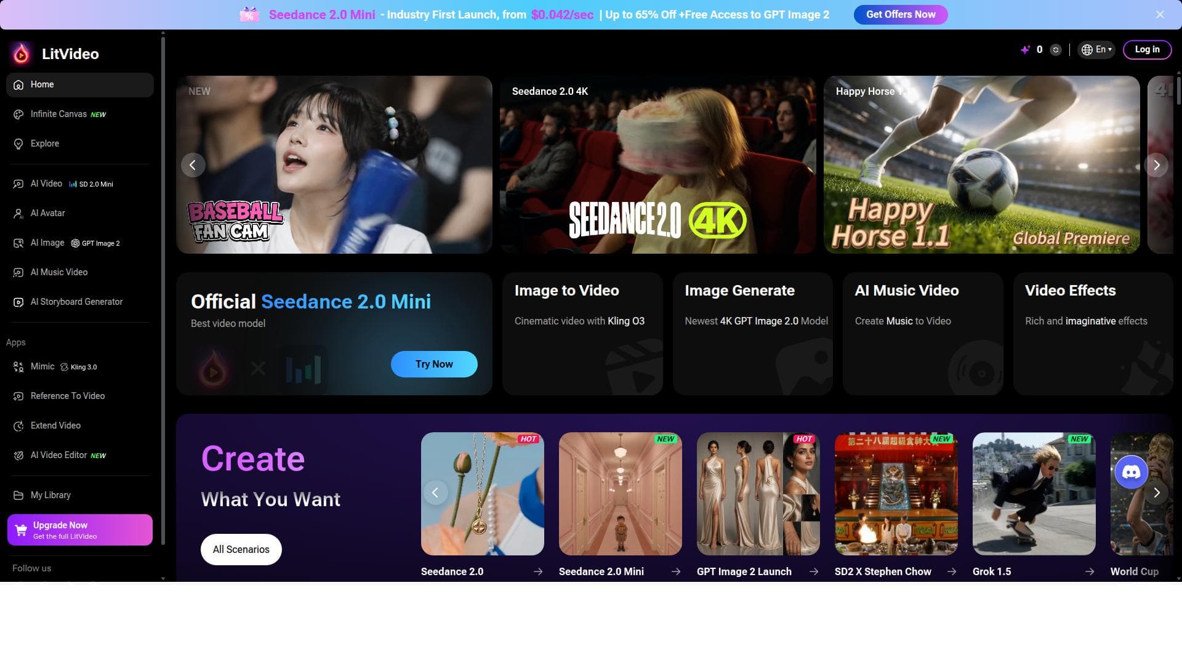
Task: Click the Try Now button
Action: coord(434,364)
